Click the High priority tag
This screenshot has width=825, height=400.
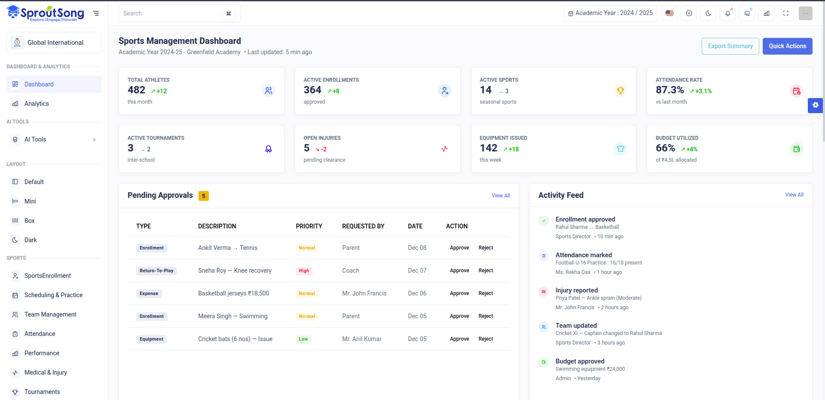[x=304, y=271]
